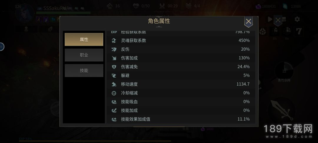This screenshot has width=318, height=143.
Task: Click the purple soul currency counter 1808431
Action: click(266, 6)
